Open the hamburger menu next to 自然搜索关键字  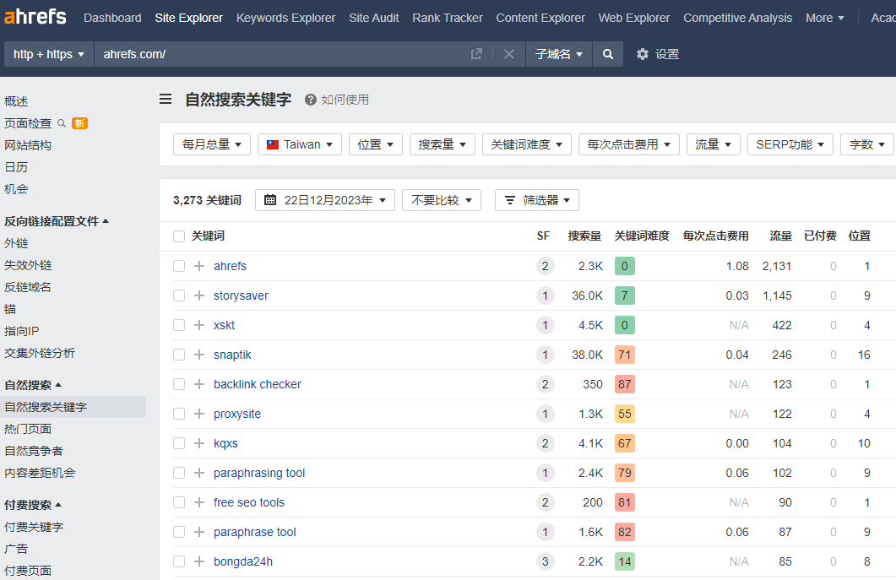coord(166,99)
